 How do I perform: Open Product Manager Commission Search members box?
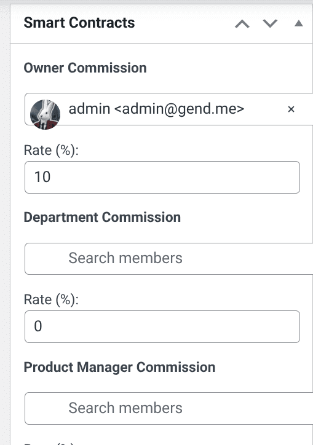[168, 408]
